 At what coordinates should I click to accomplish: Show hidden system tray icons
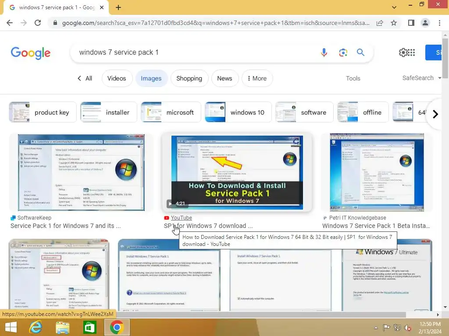pyautogui.click(x=376, y=328)
